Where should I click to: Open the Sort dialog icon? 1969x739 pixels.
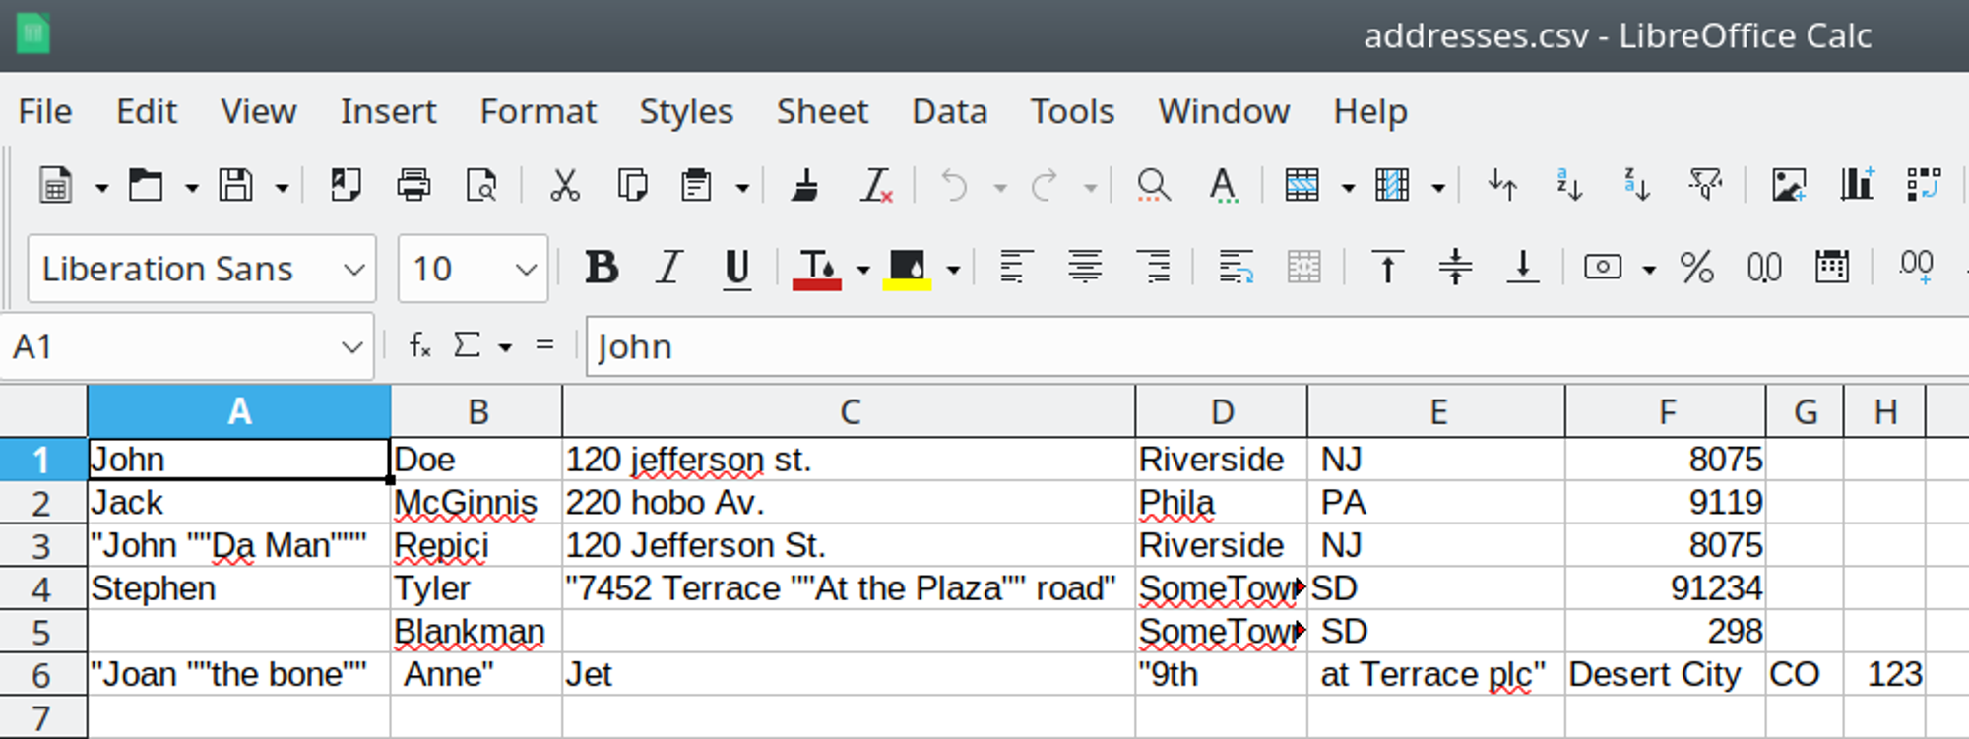tap(1502, 185)
